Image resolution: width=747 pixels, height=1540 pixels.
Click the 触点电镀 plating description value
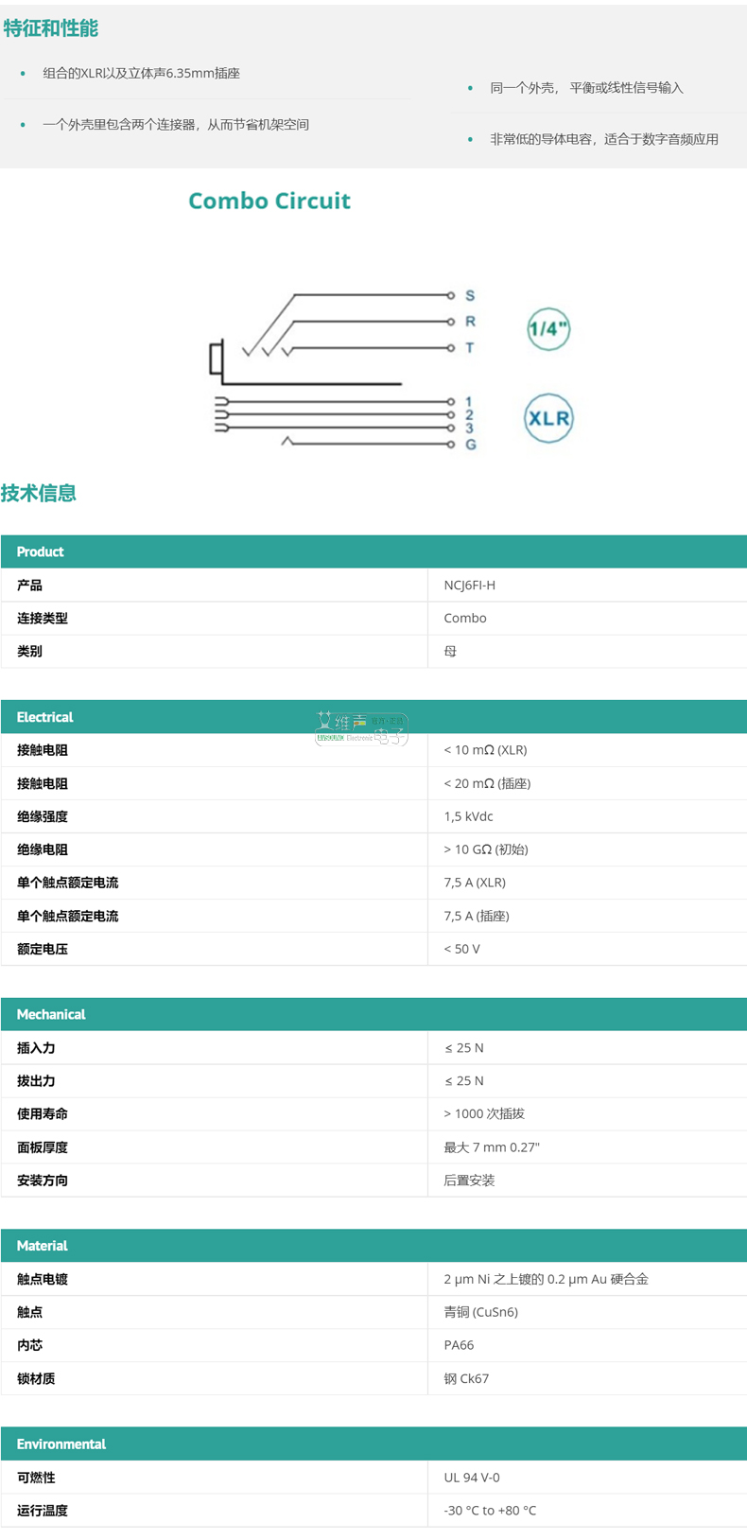point(546,1279)
